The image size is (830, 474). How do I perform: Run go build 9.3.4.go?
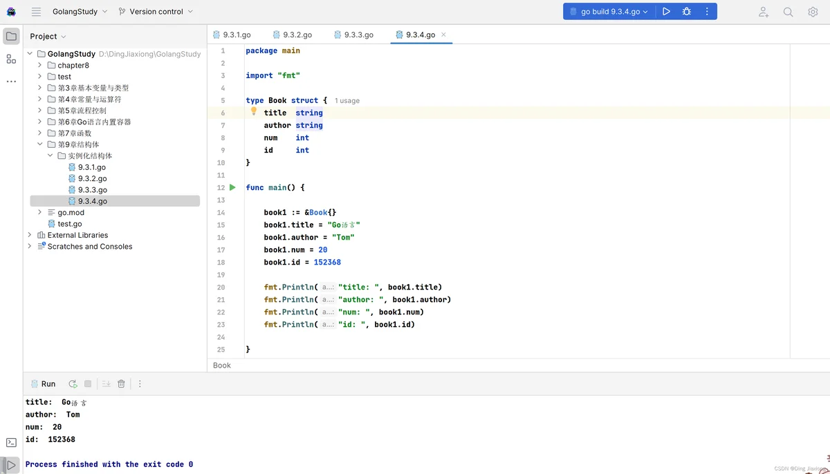(666, 12)
